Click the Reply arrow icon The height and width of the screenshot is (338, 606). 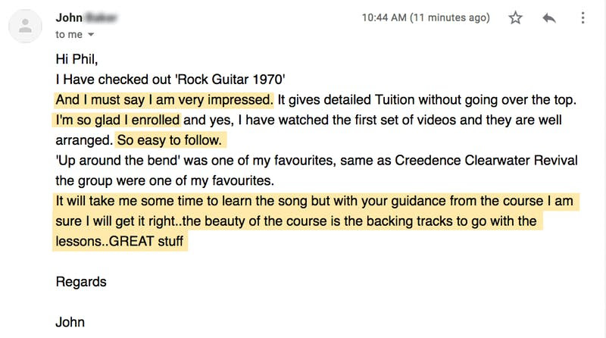(548, 17)
